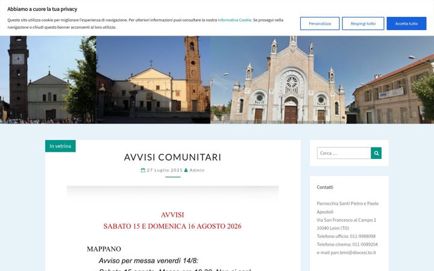Click the e-mail parr.leini@diocesi.to.it line
The image size is (434, 271).
click(346, 252)
